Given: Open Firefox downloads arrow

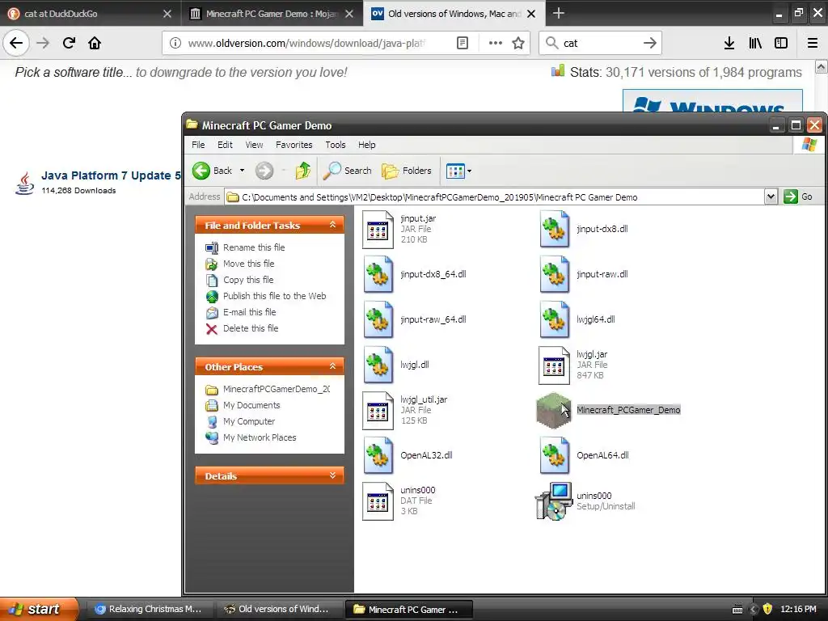Looking at the screenshot, I should pos(729,43).
